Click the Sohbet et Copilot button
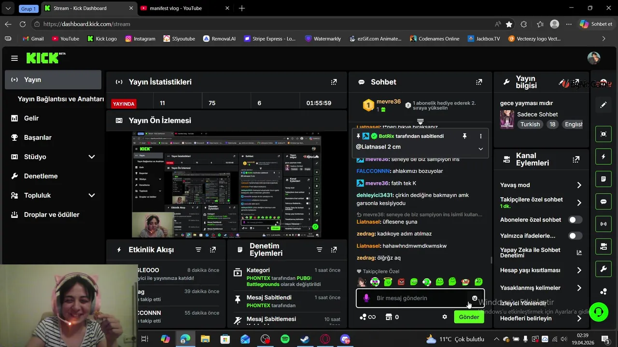618x347 pixels. [x=596, y=24]
